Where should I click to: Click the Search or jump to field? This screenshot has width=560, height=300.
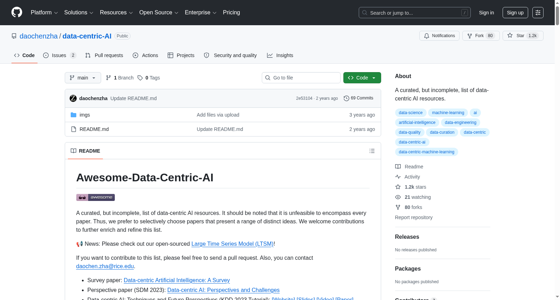tap(415, 13)
